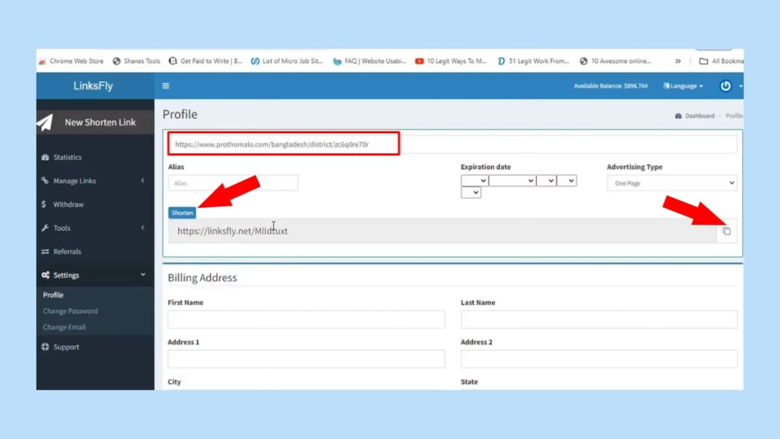This screenshot has height=439, width=780.
Task: Open the first Expiration date dropdown
Action: (474, 181)
